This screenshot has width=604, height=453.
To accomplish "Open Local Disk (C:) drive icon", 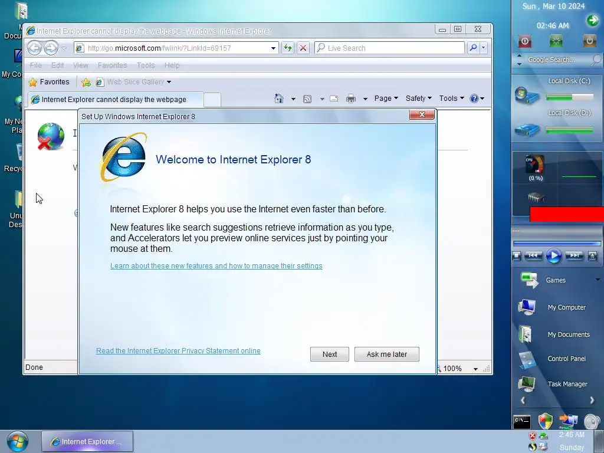I will 526,95.
